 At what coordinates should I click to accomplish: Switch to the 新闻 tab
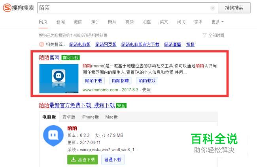(60, 22)
